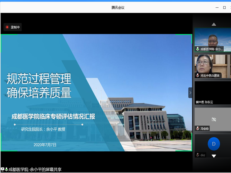Maximize the 腾讯会议 window

224,7
